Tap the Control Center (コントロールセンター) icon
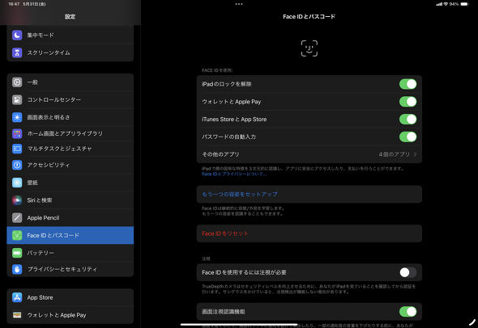Viewport: 478px width, 328px height. [x=17, y=99]
